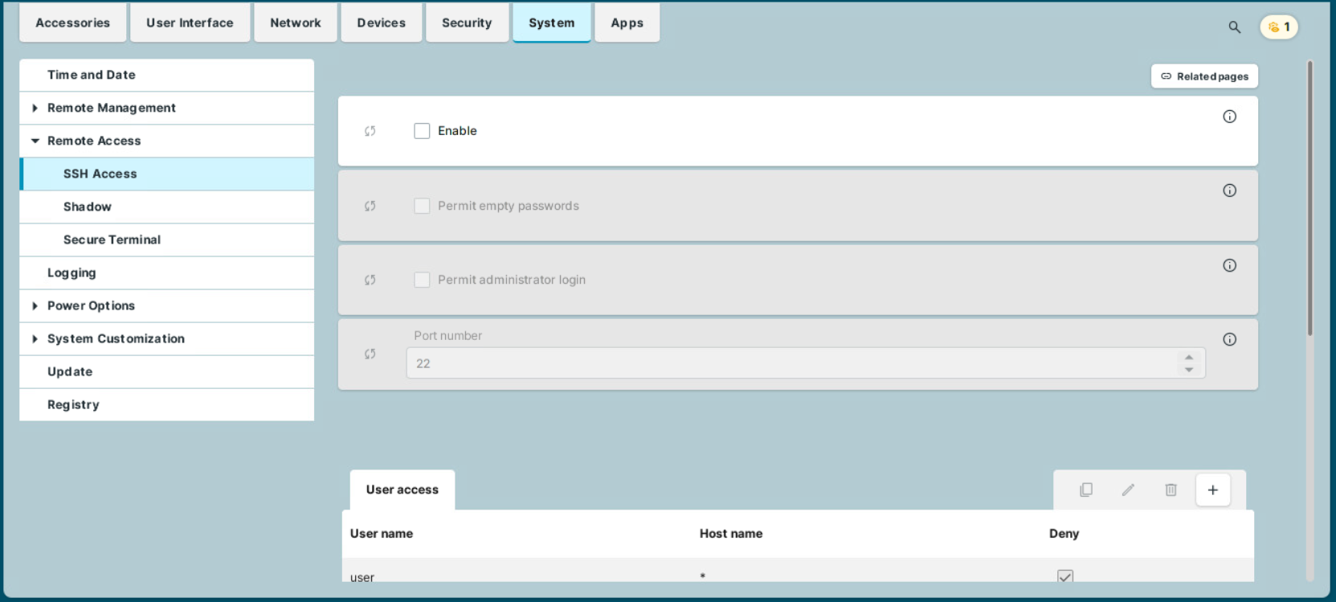Click the Related pages button

point(1204,76)
